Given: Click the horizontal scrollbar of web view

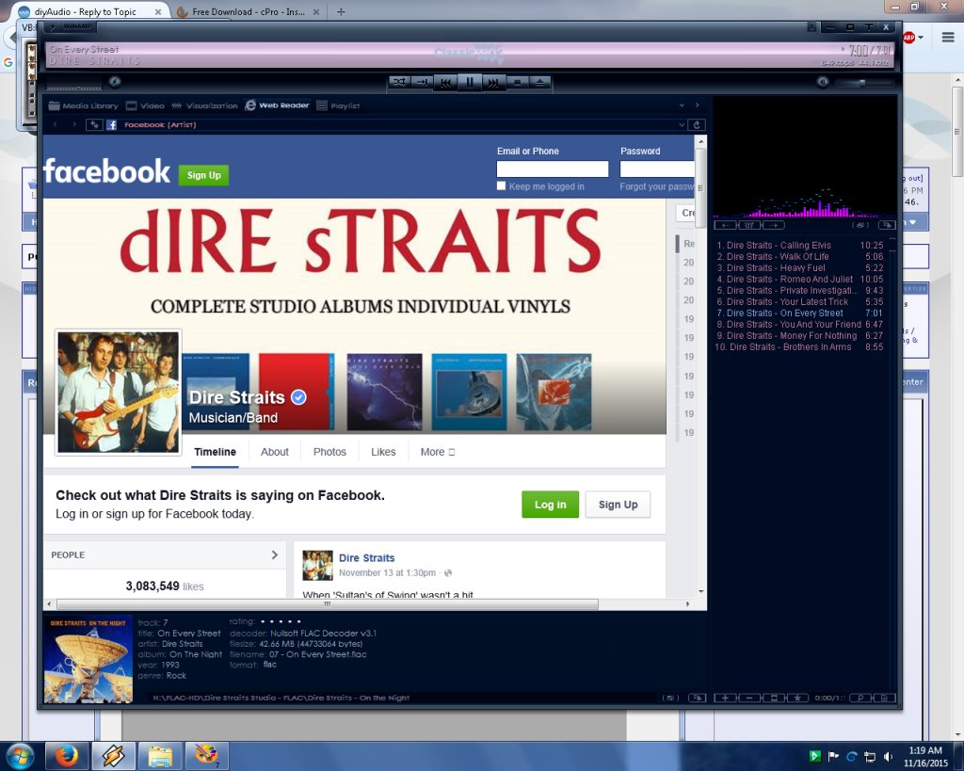Looking at the screenshot, I should [x=327, y=604].
